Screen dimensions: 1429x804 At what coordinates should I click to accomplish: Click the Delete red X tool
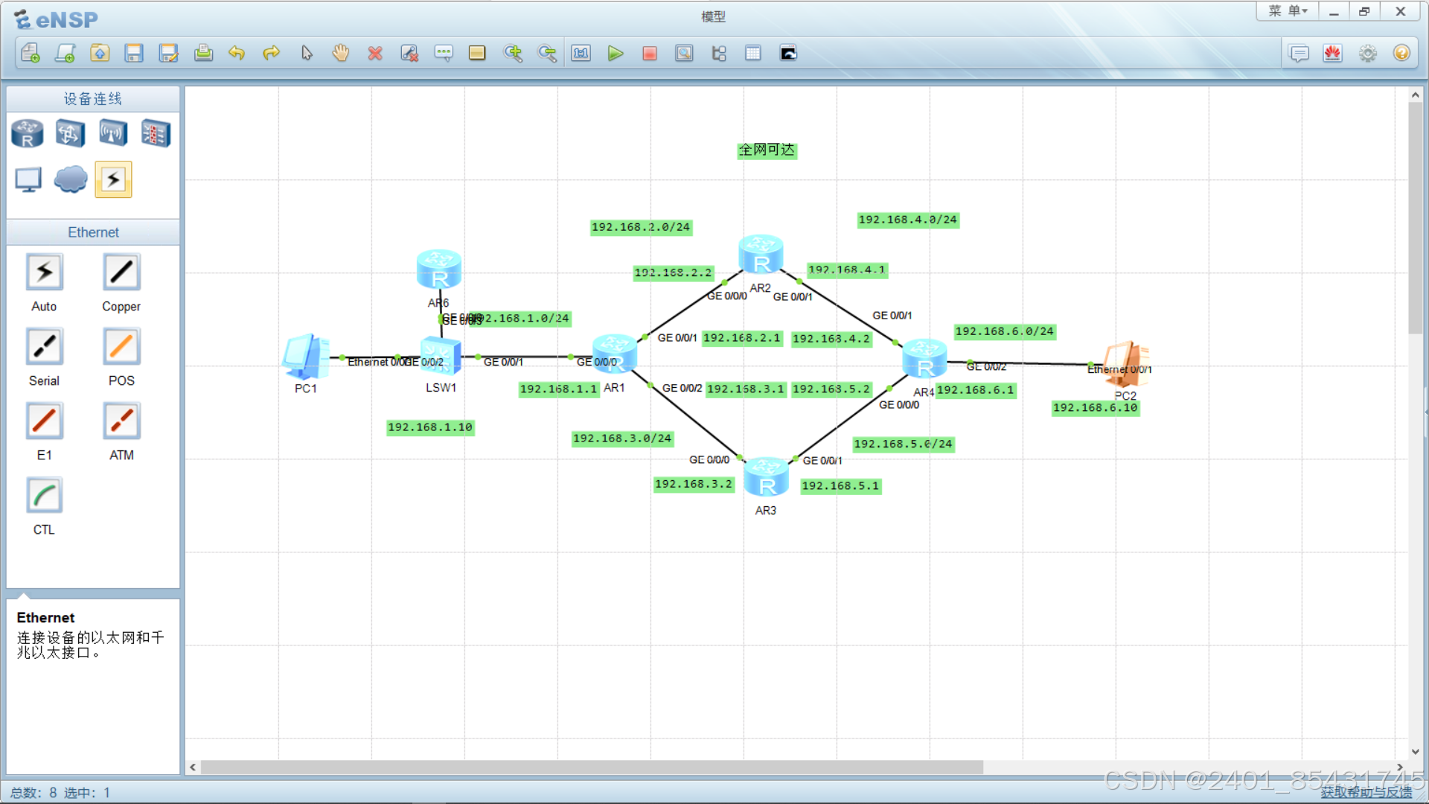pyautogui.click(x=375, y=54)
